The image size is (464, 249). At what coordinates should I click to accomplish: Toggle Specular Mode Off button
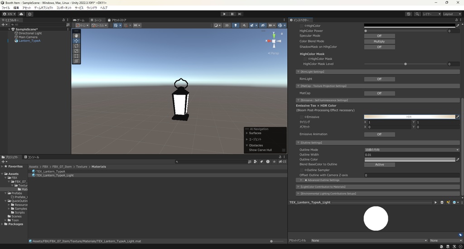pos(379,36)
